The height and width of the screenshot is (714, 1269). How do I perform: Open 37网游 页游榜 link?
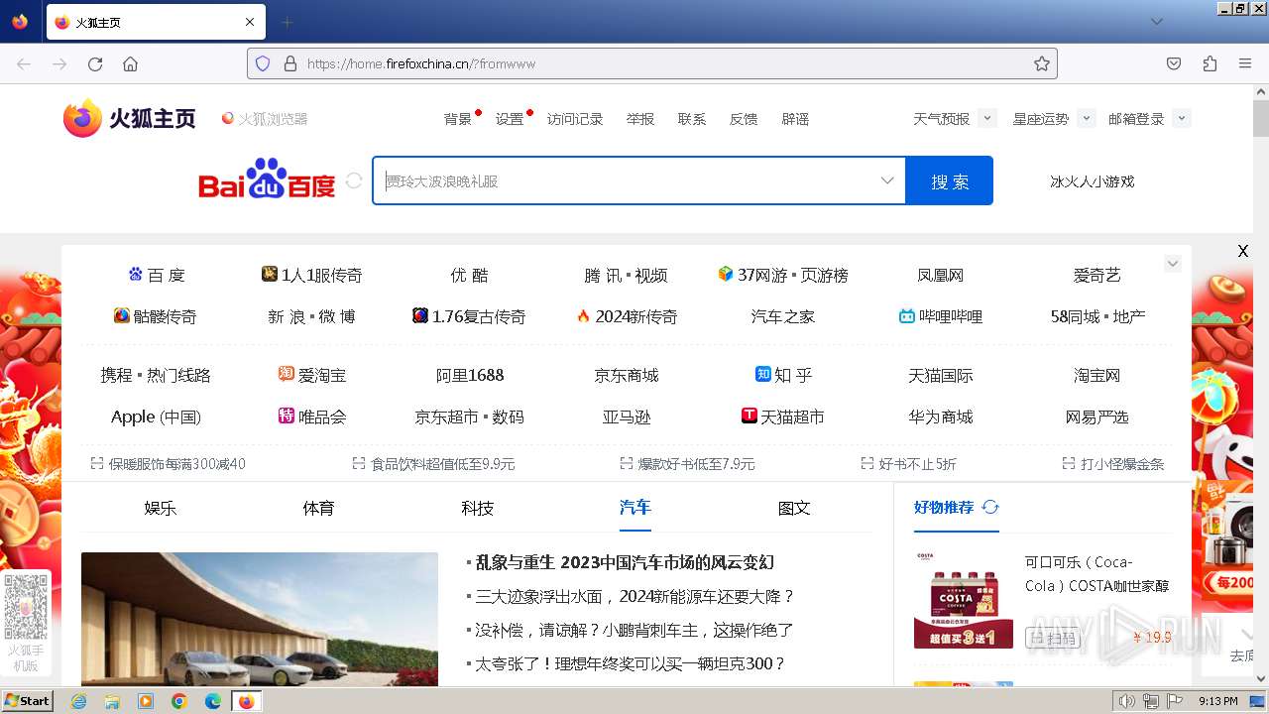coord(783,275)
